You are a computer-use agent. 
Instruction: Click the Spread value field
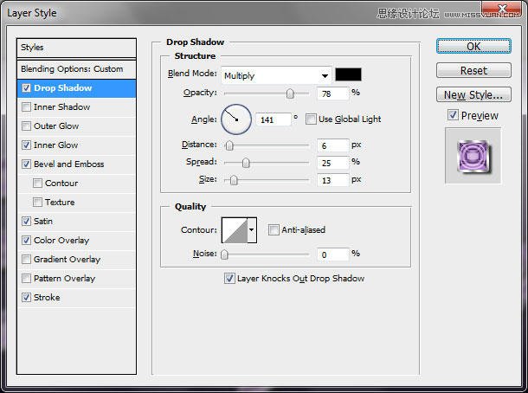point(332,163)
